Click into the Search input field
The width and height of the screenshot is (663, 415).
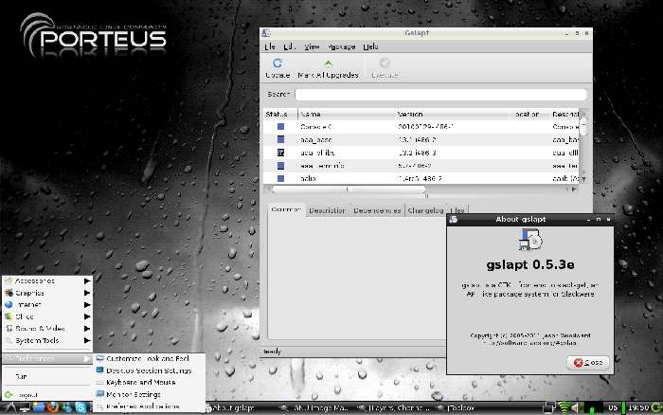(x=440, y=95)
